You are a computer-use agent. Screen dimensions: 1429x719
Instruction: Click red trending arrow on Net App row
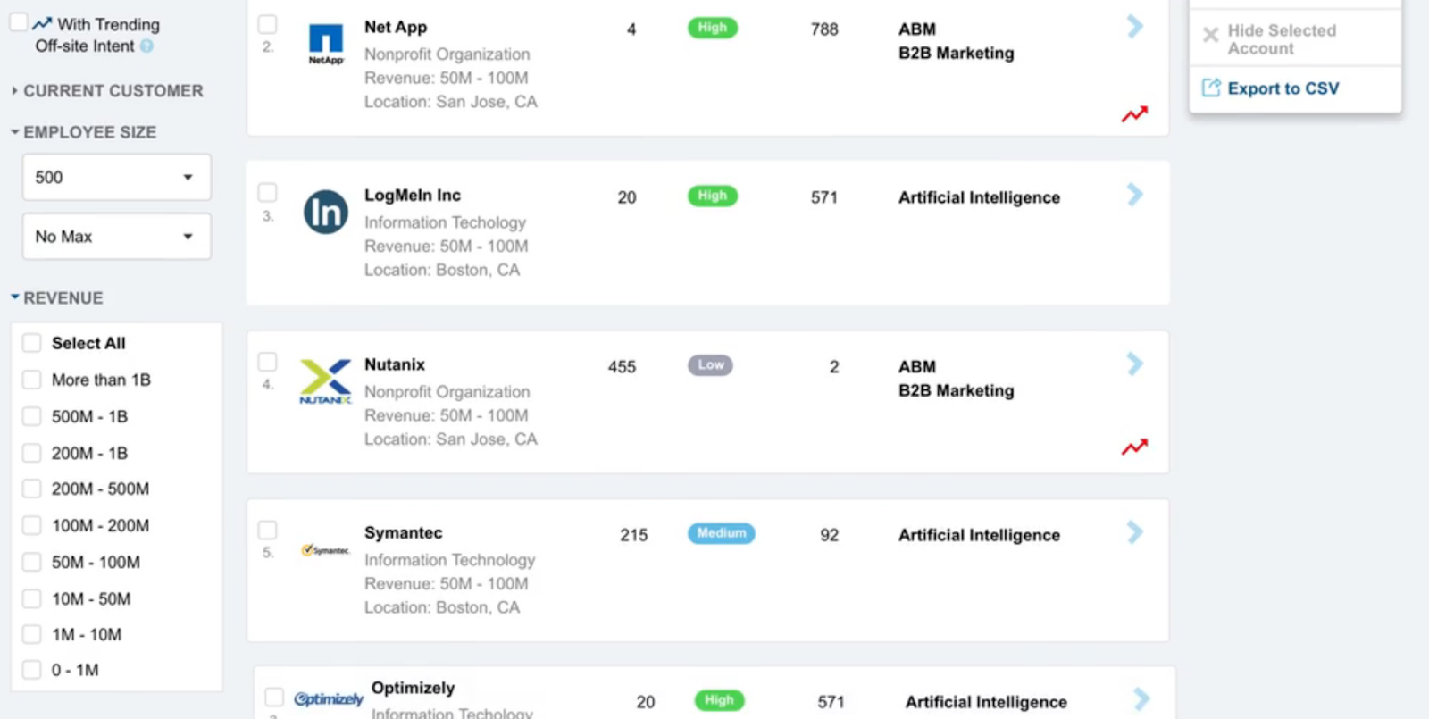pyautogui.click(x=1134, y=114)
